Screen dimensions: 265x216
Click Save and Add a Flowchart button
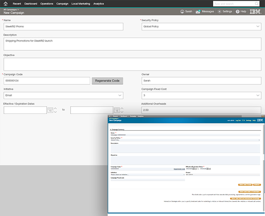tap(250, 192)
